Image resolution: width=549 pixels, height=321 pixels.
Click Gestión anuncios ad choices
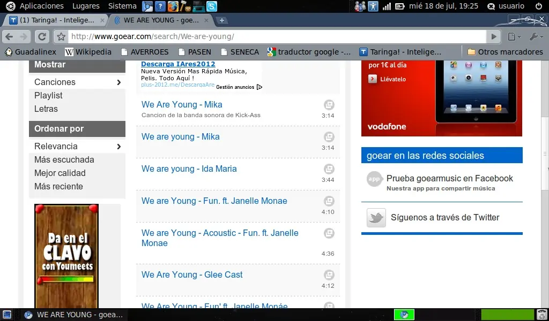[239, 87]
